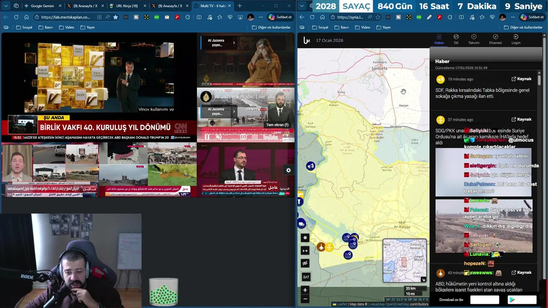Pause the Al Jazeera Arabic Live video

point(208,137)
